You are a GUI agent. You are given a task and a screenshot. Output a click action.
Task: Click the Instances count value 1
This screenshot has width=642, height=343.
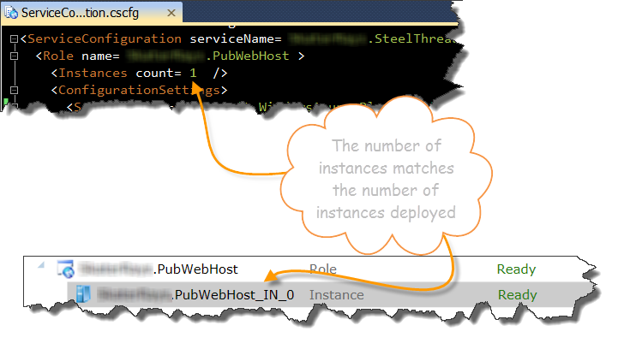(194, 73)
